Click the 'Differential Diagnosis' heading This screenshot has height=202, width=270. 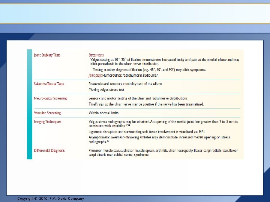(x=49, y=150)
